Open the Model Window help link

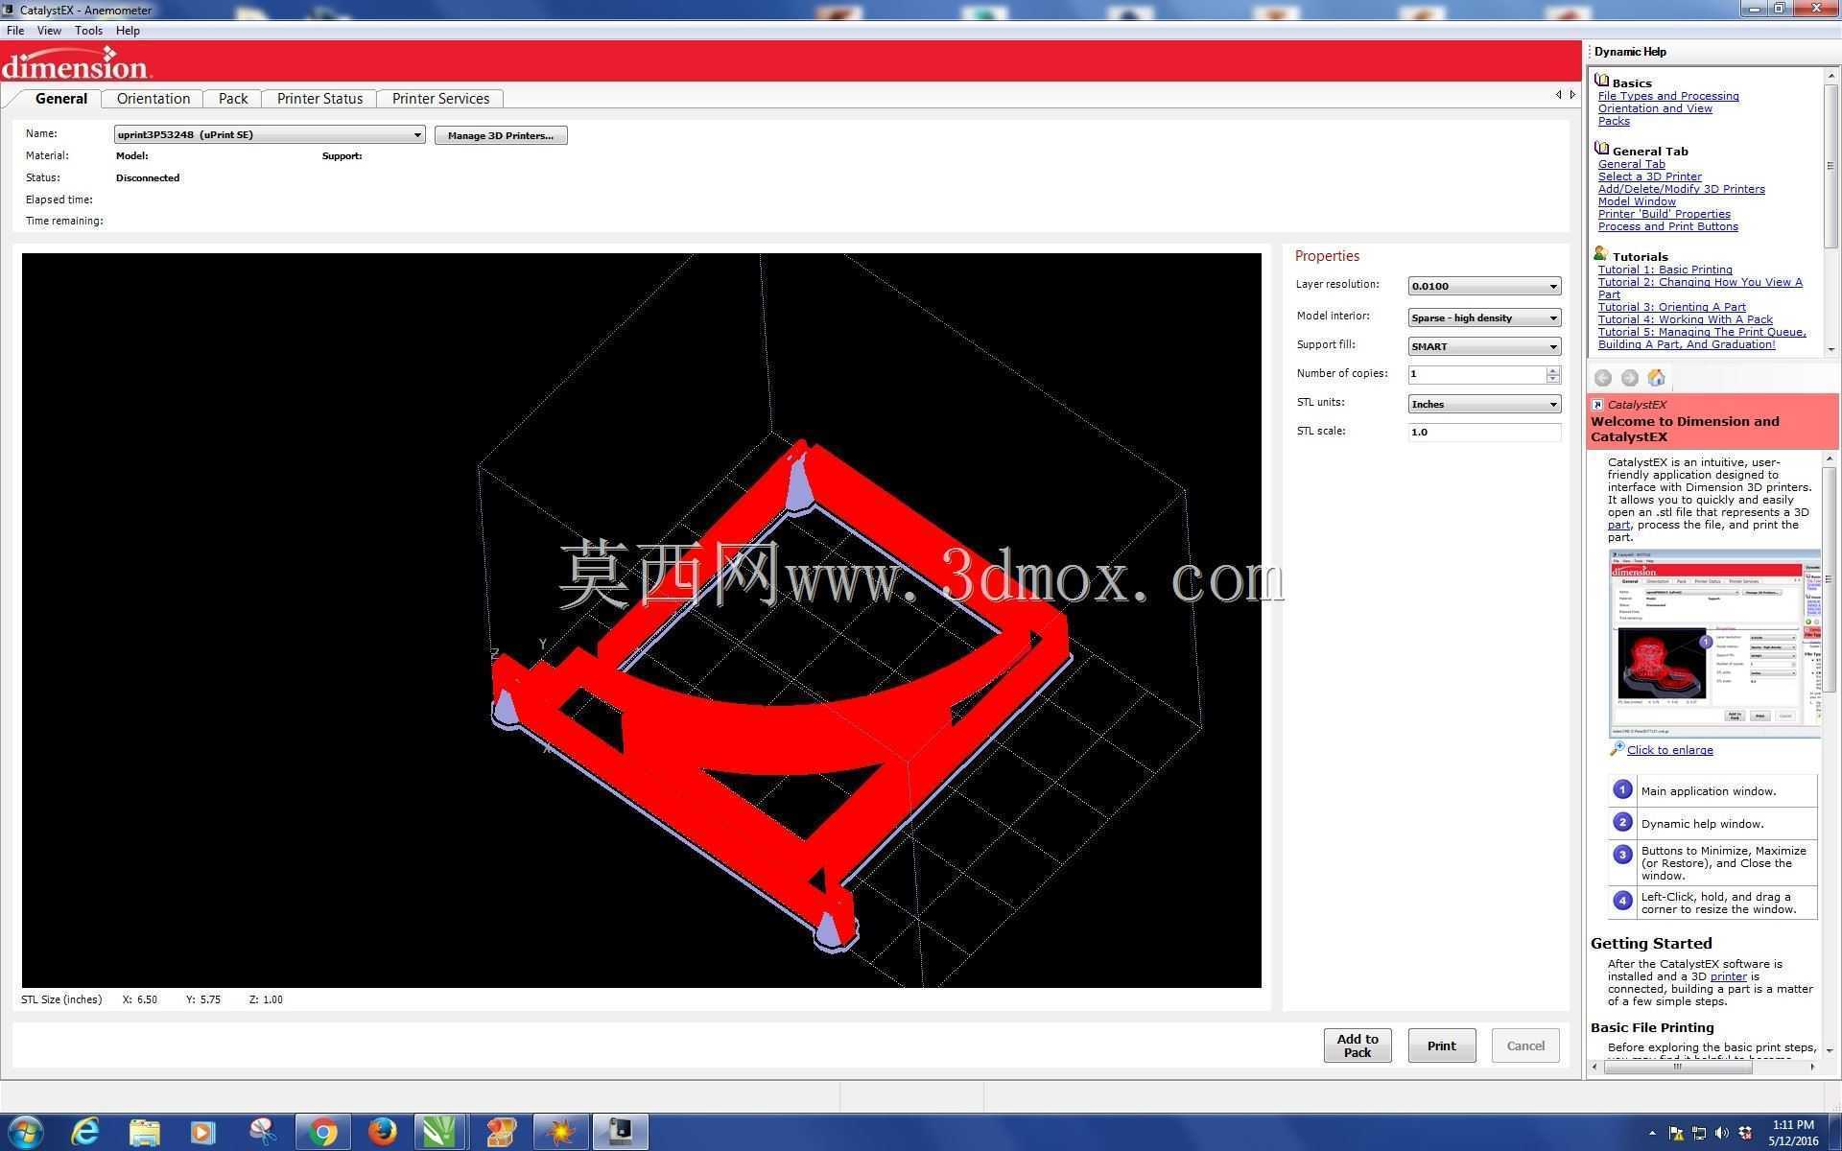pyautogui.click(x=1637, y=201)
